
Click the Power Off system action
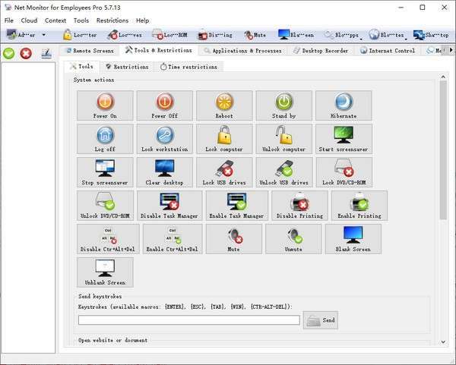165,105
